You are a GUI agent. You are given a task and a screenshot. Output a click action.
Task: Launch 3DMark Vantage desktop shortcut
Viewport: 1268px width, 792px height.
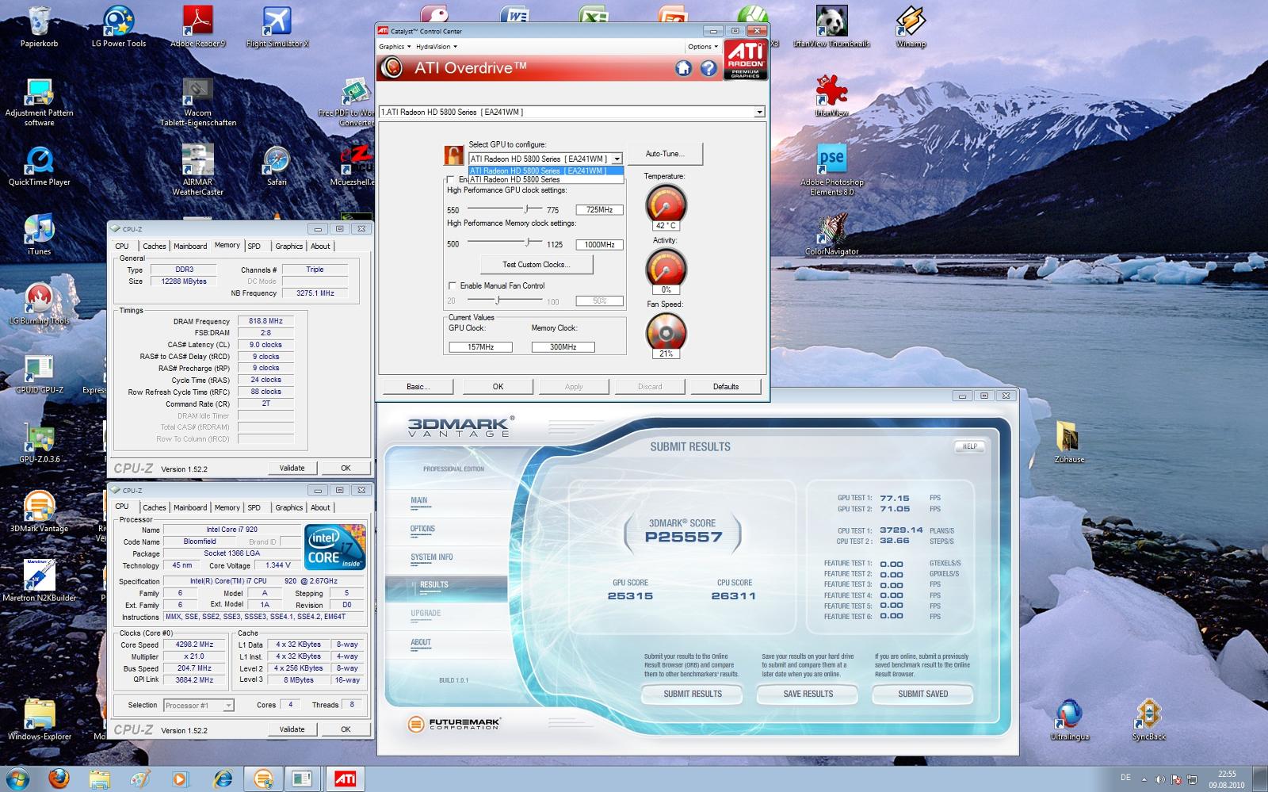(39, 513)
